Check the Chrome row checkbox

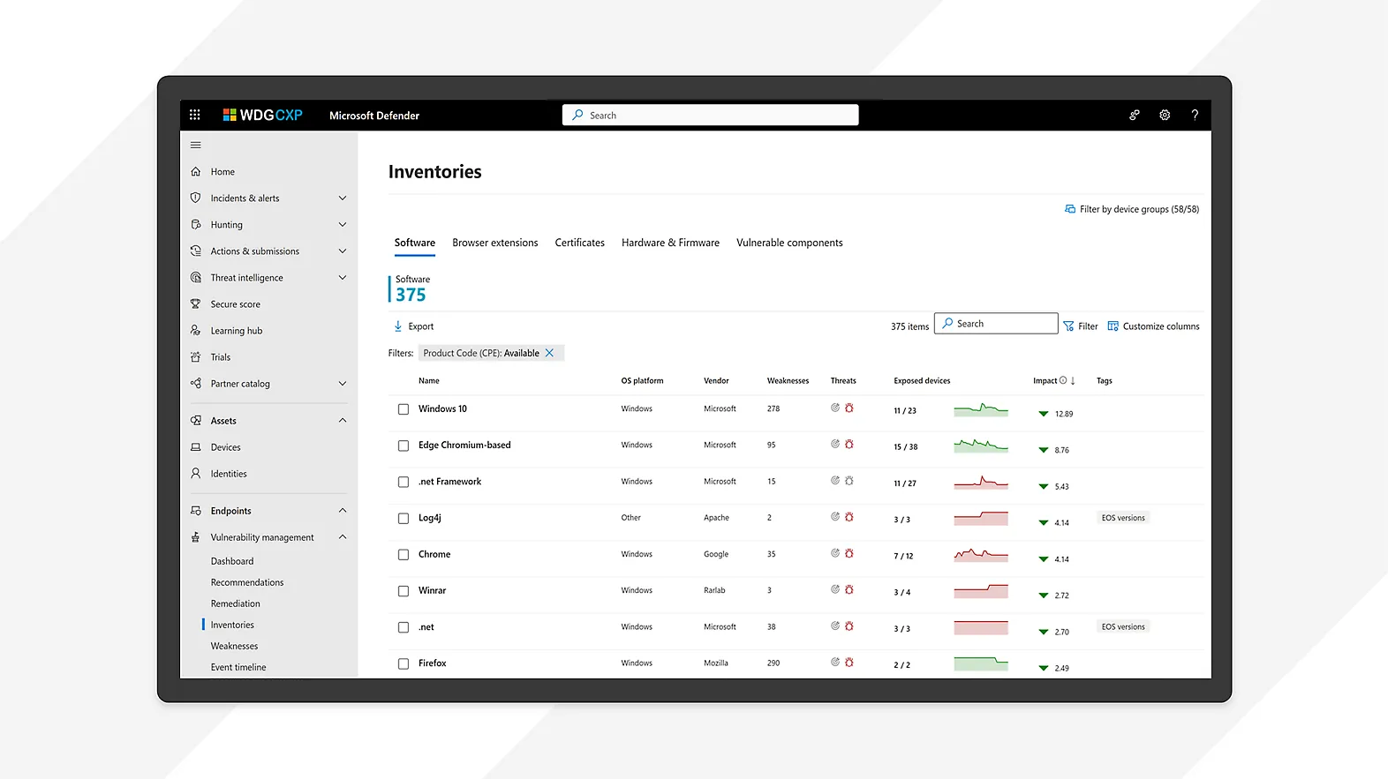(404, 555)
